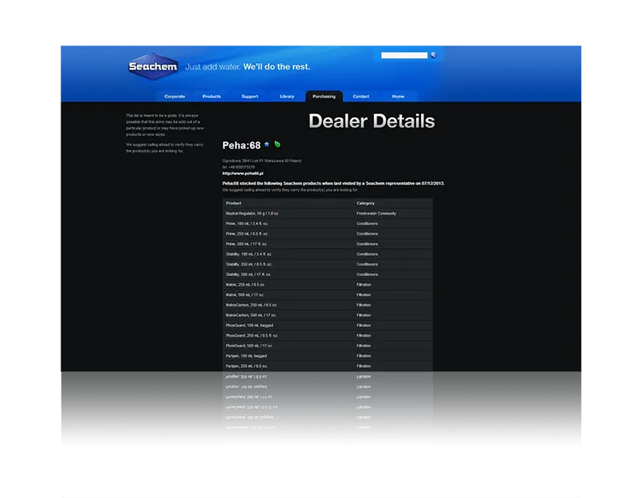Screen dimensions: 638x498
Task: Select the MatrixCarbon, 250 mL row
Action: click(328, 305)
